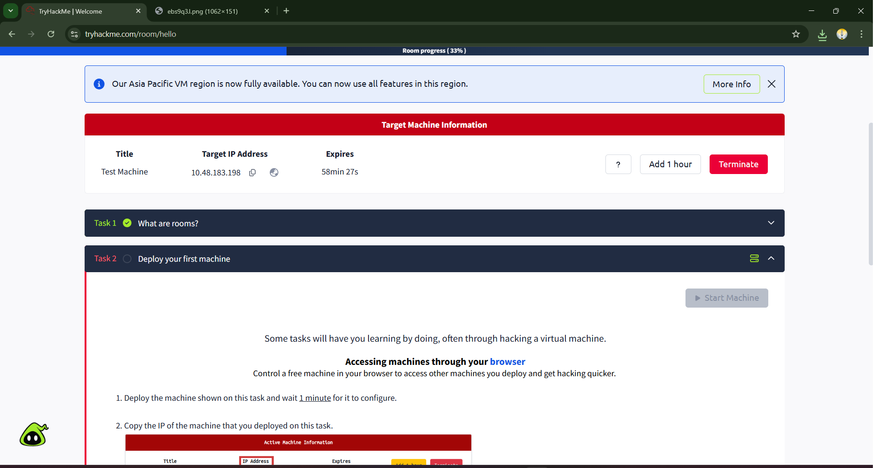Click Task 1 green completed checkmark

(x=127, y=223)
